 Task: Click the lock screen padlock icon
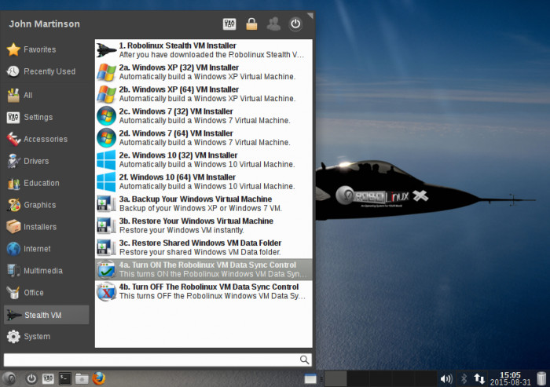tap(251, 24)
